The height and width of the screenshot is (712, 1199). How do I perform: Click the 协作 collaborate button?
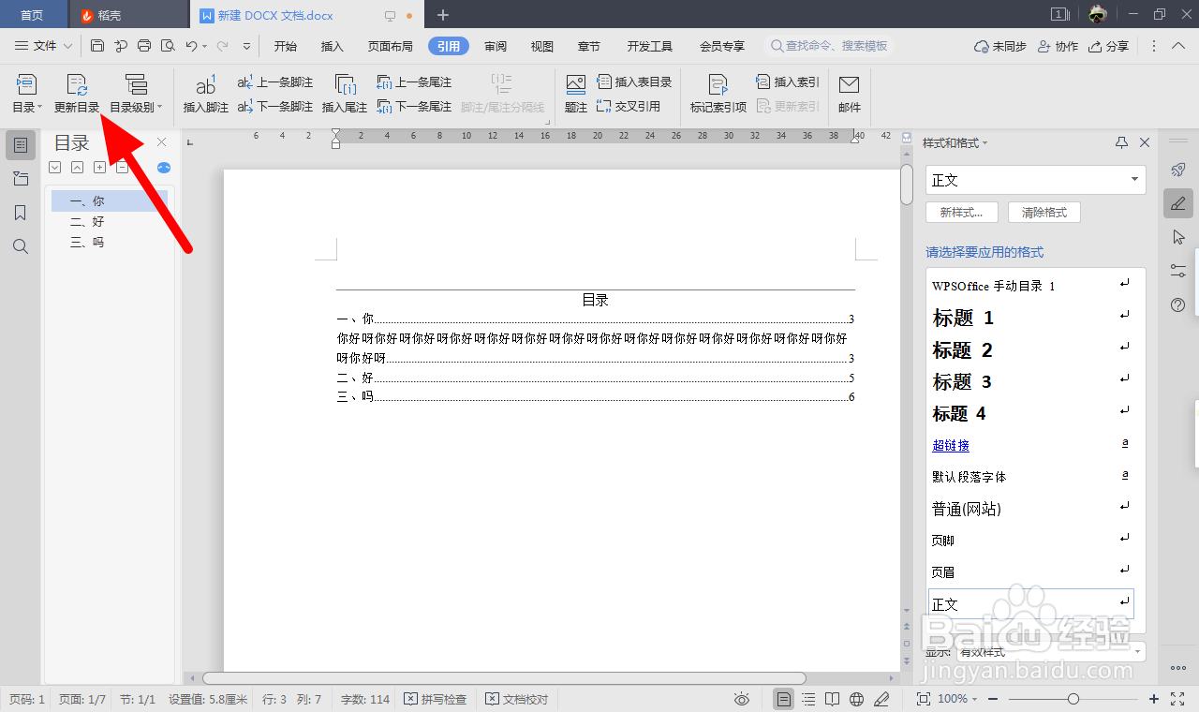(1058, 46)
